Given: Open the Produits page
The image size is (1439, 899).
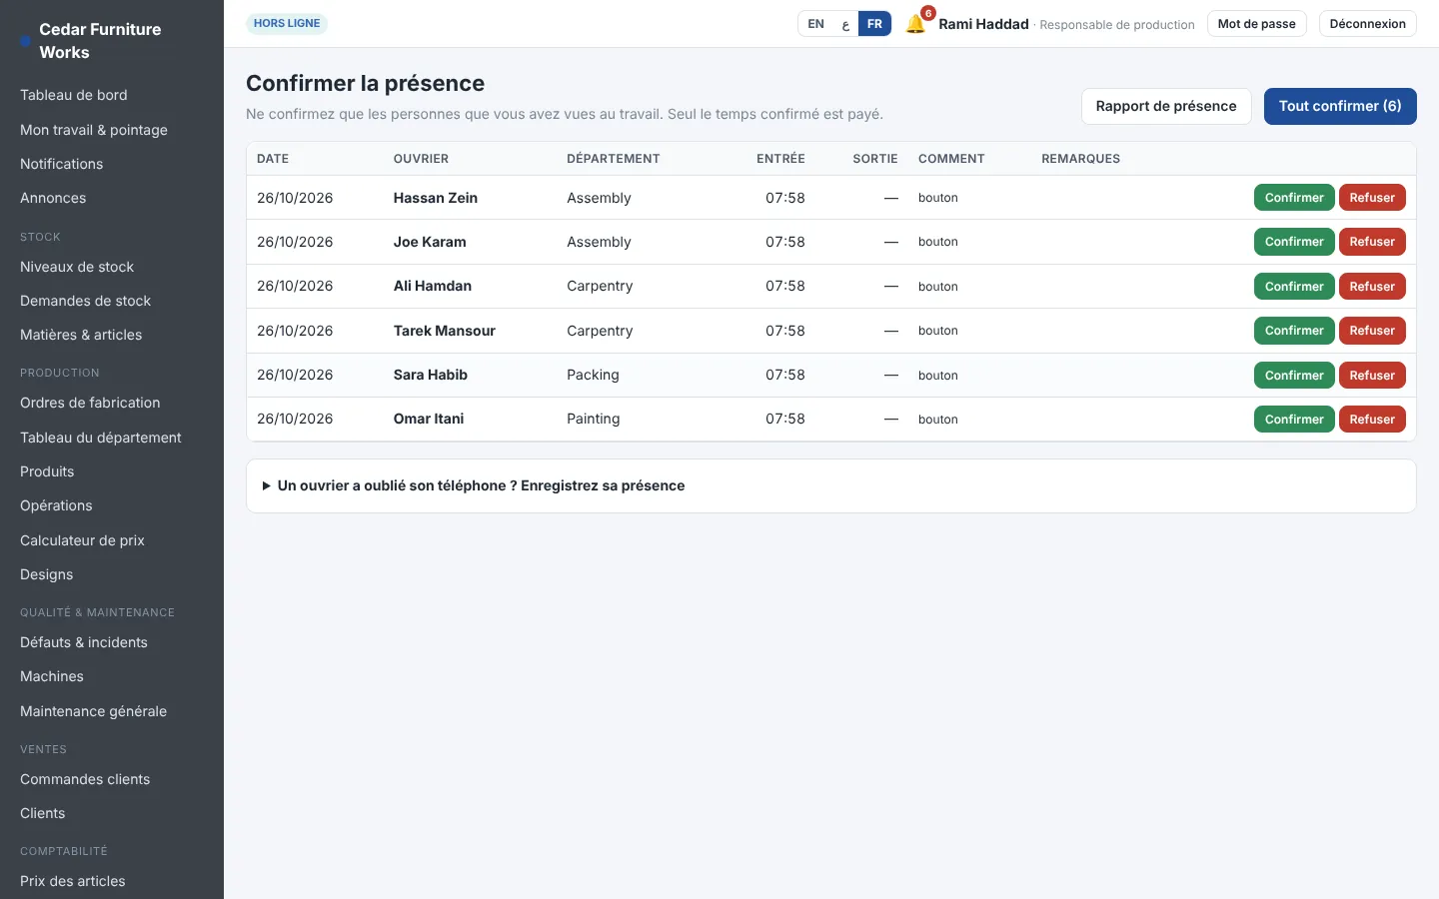Looking at the screenshot, I should tap(47, 471).
